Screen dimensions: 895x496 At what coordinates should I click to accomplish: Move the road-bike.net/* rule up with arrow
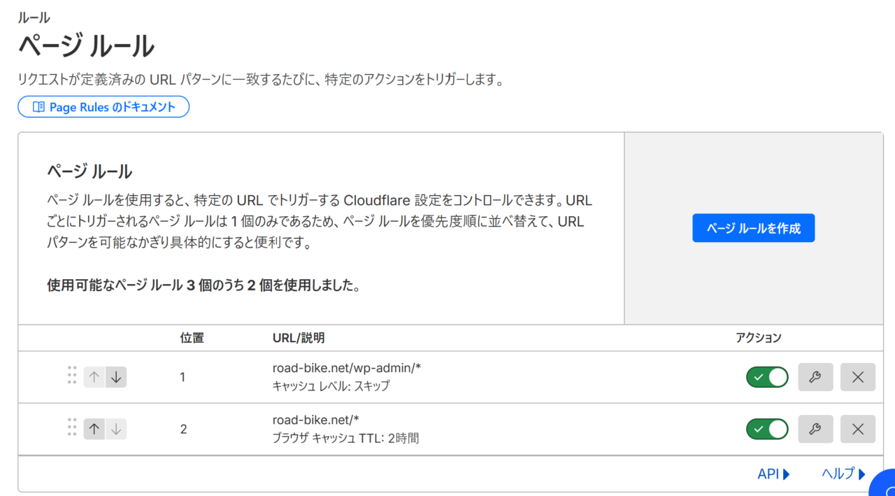(94, 429)
